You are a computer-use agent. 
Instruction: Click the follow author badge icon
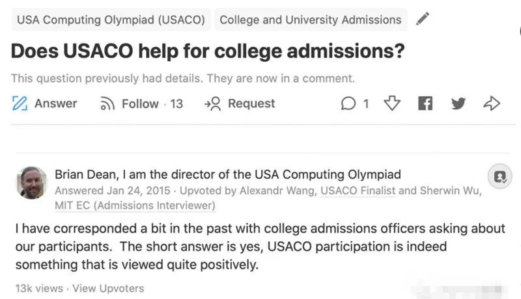tap(500, 176)
